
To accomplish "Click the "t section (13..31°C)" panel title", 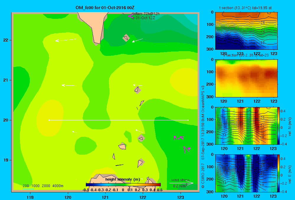I will [245, 8].
